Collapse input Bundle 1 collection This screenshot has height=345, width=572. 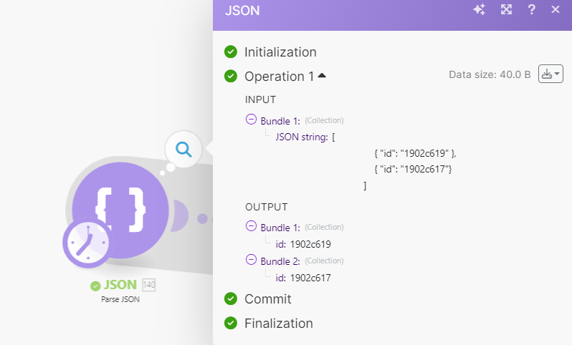(251, 120)
